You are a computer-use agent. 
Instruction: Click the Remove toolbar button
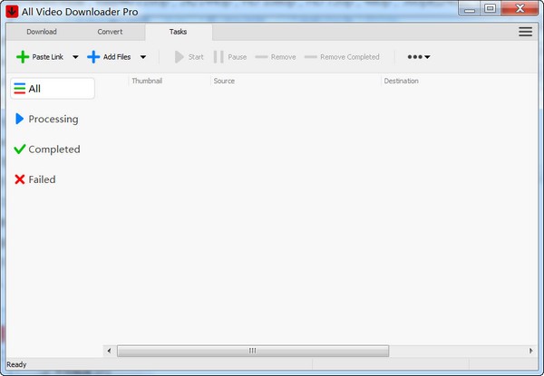(276, 57)
